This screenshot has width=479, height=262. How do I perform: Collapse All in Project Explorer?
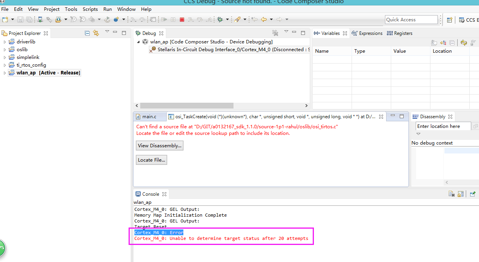click(87, 33)
